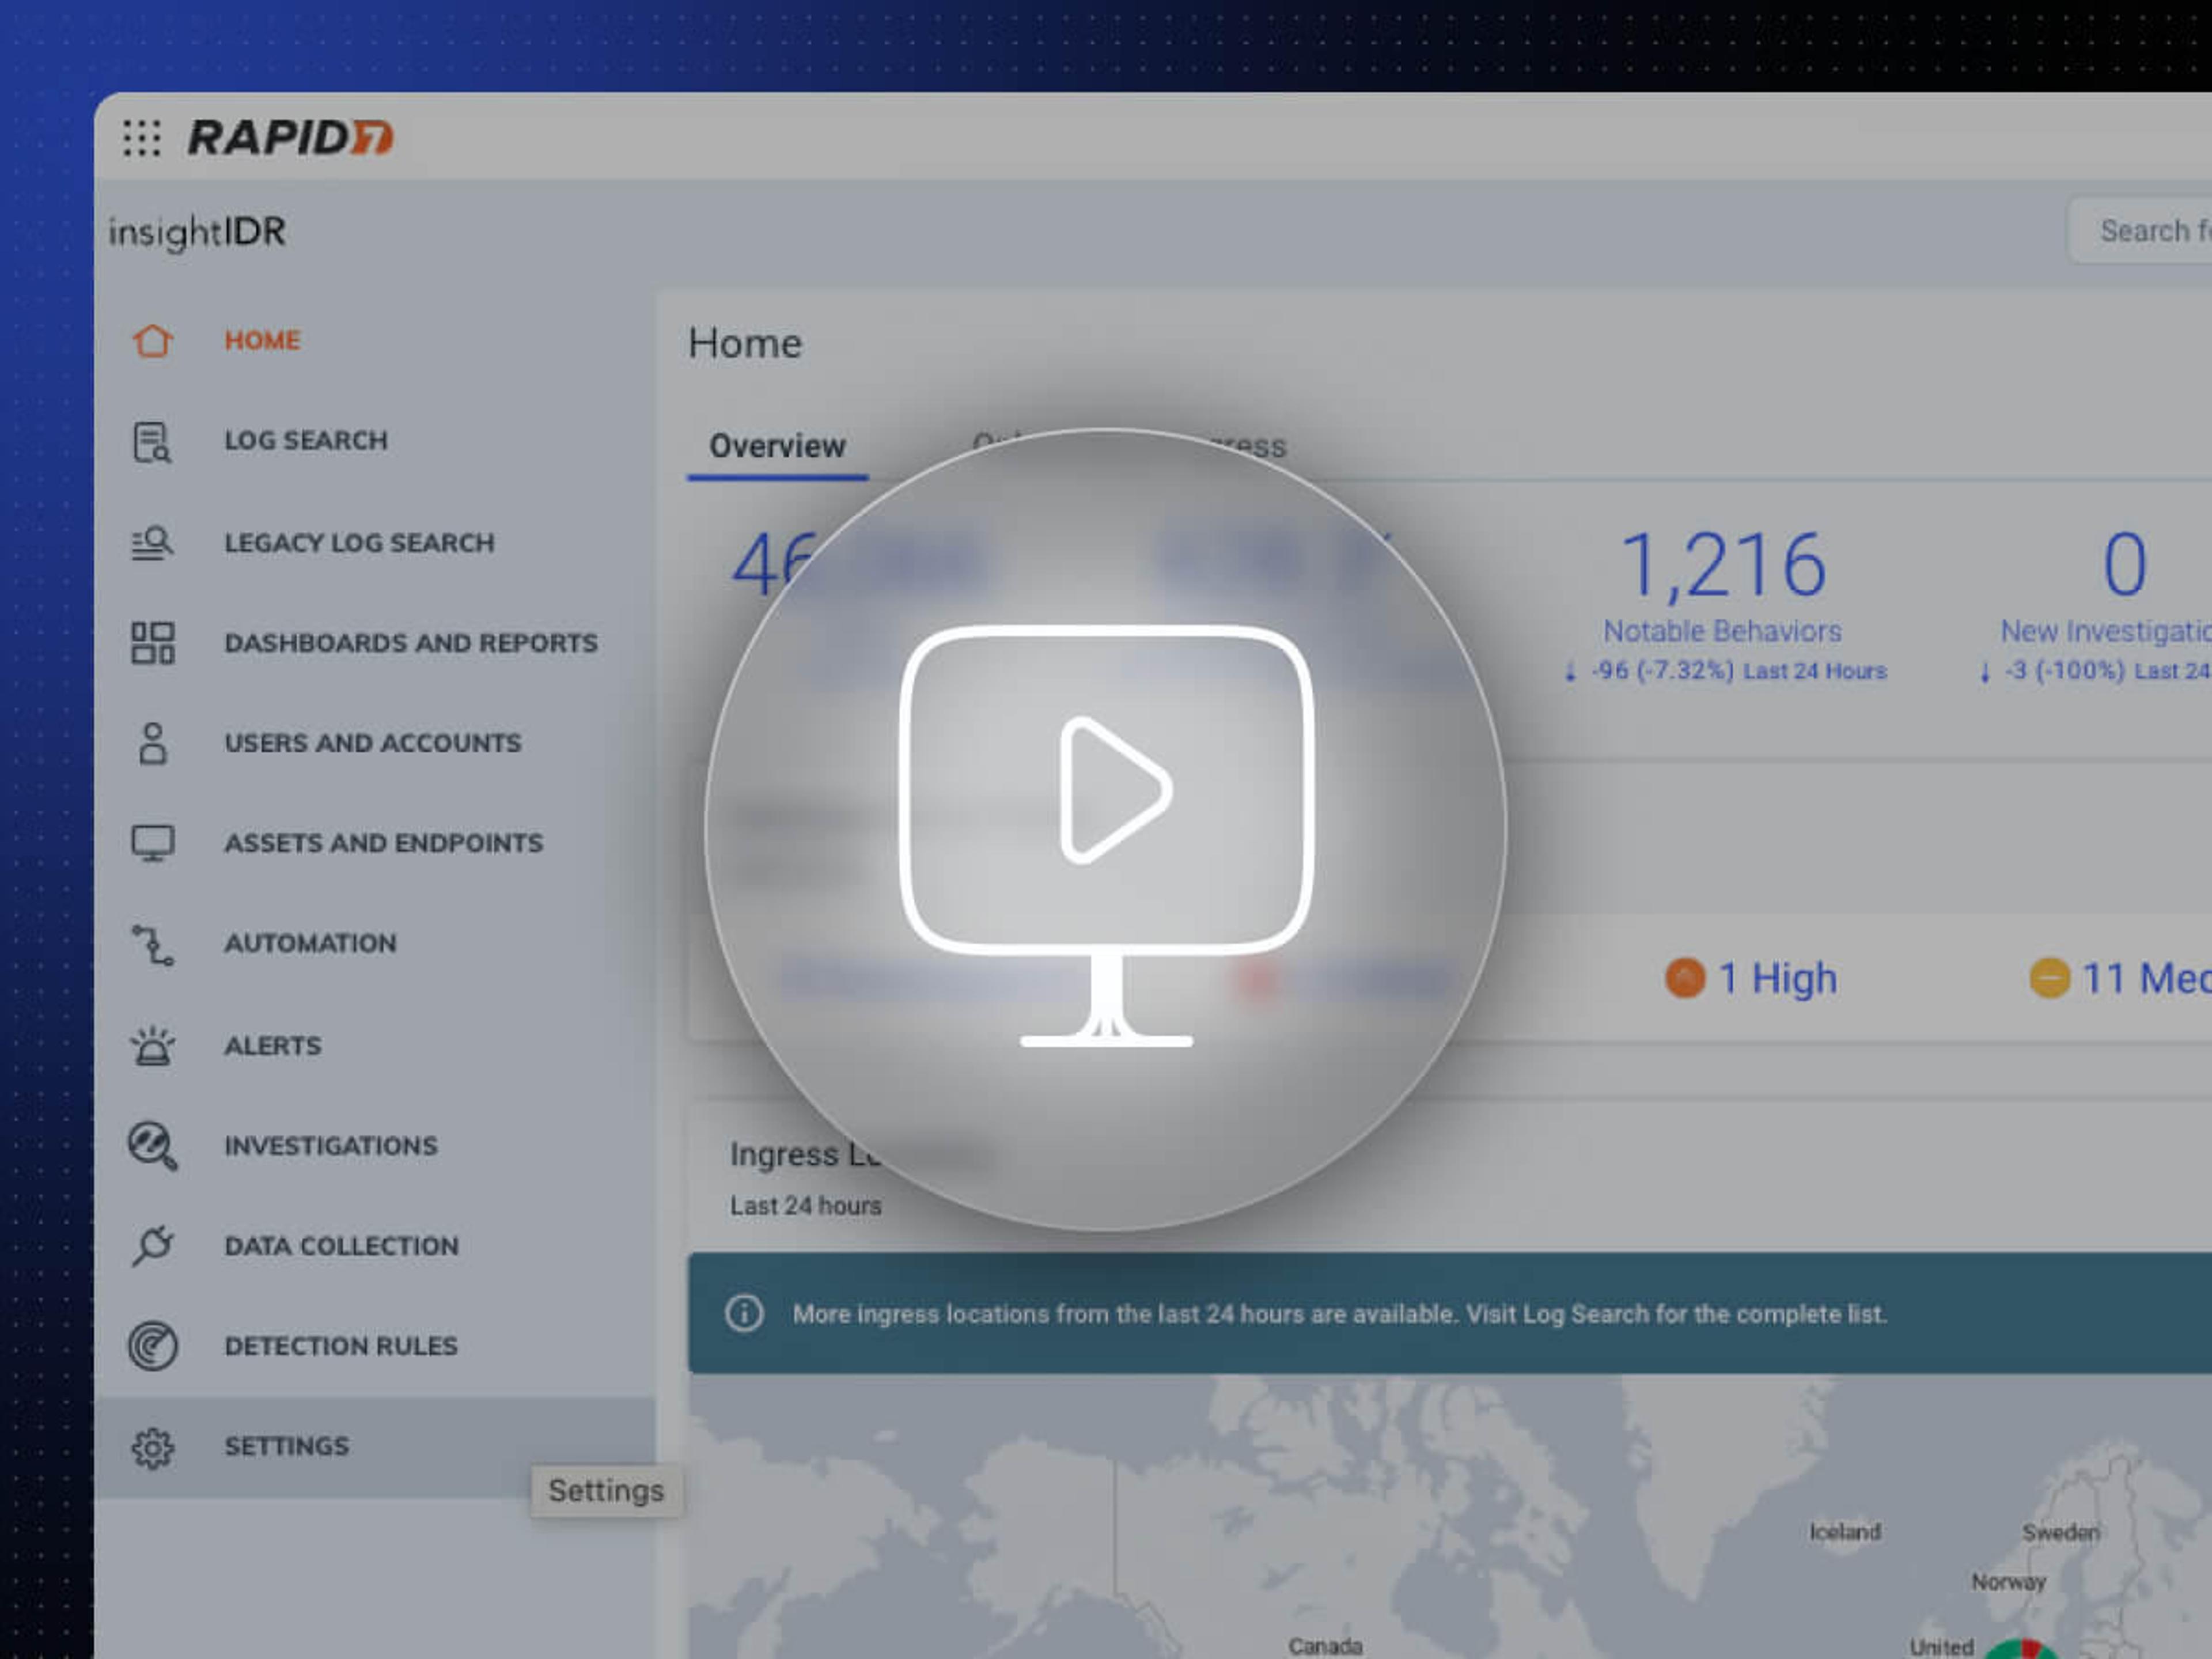Open DASHBOARDS AND REPORTS from the sidebar
Image resolution: width=2212 pixels, height=1659 pixels.
(x=411, y=643)
